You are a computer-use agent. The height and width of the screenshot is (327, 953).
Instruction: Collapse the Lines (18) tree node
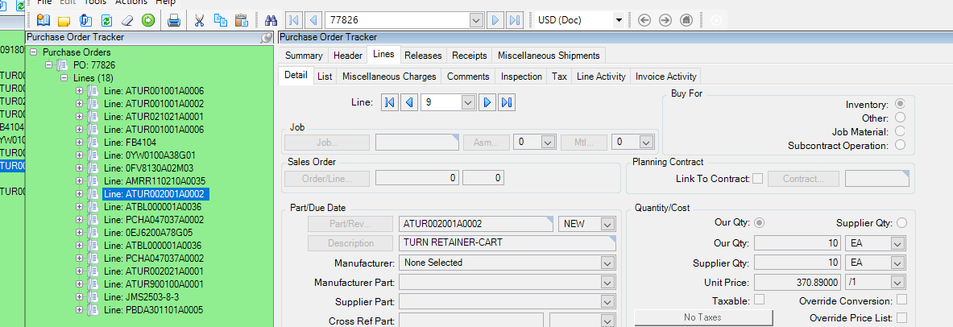(x=64, y=78)
